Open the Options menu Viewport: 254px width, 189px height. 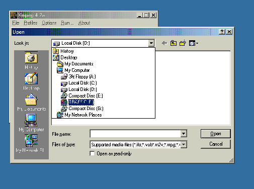[49, 23]
